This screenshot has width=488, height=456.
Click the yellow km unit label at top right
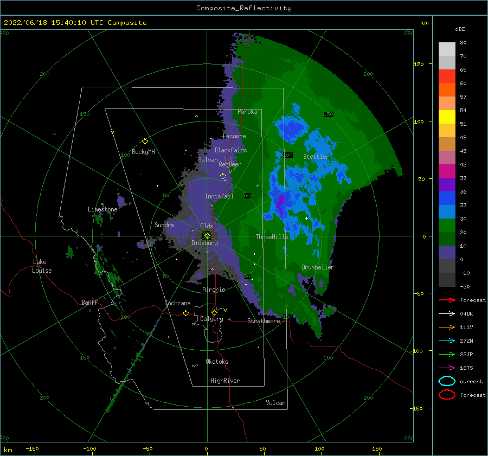[424, 23]
